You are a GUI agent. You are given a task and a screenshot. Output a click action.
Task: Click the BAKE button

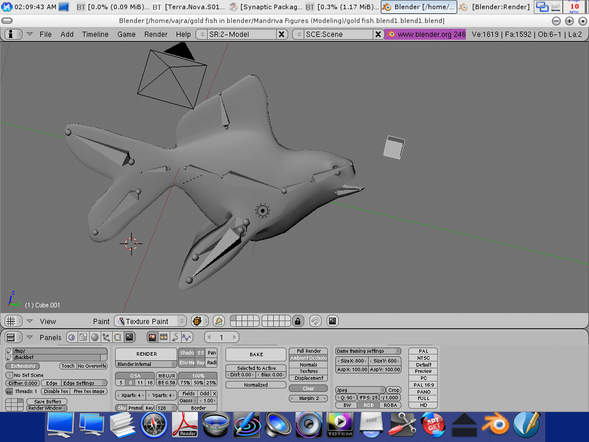tap(256, 355)
